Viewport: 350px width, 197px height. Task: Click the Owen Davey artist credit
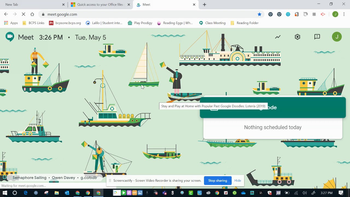[63, 178]
